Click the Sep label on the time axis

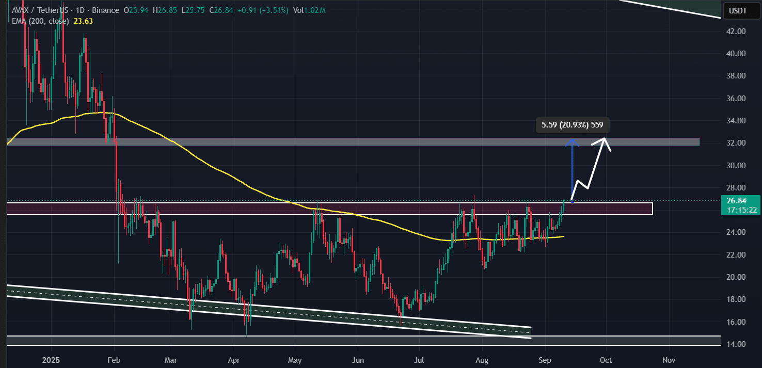click(x=545, y=360)
